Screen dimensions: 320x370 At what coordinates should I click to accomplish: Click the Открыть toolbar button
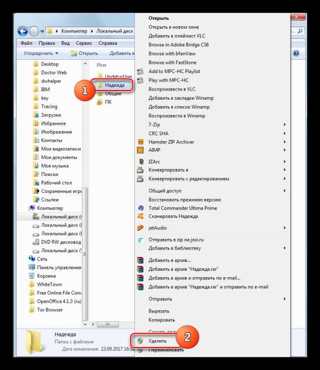[84, 53]
